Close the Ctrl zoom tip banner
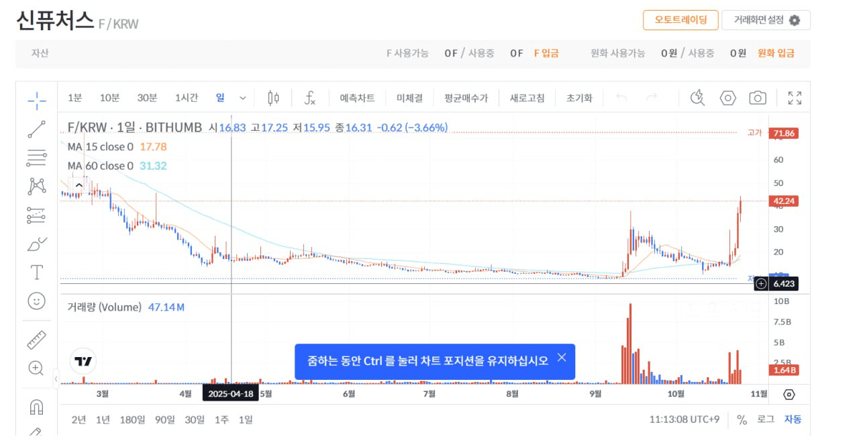 (562, 357)
